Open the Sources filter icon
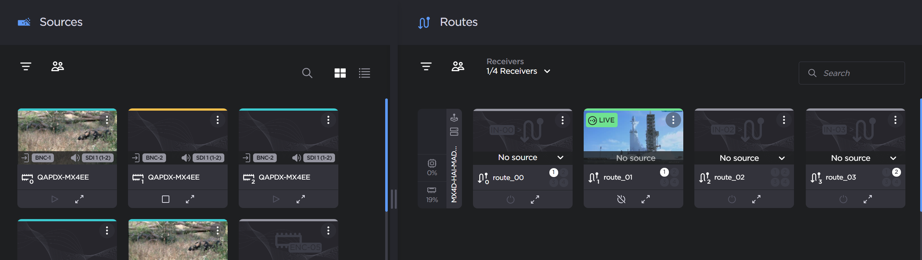The width and height of the screenshot is (922, 260). point(25,66)
